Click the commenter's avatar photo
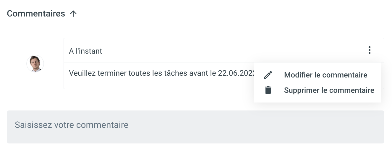 35,63
